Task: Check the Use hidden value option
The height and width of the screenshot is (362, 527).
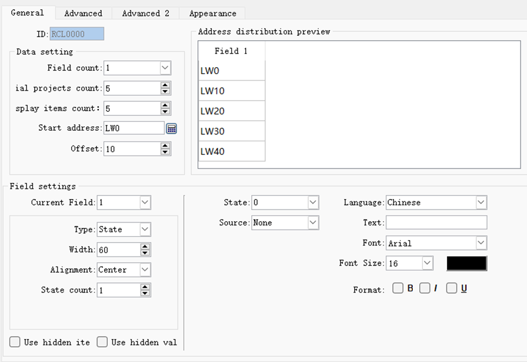Action: point(102,342)
